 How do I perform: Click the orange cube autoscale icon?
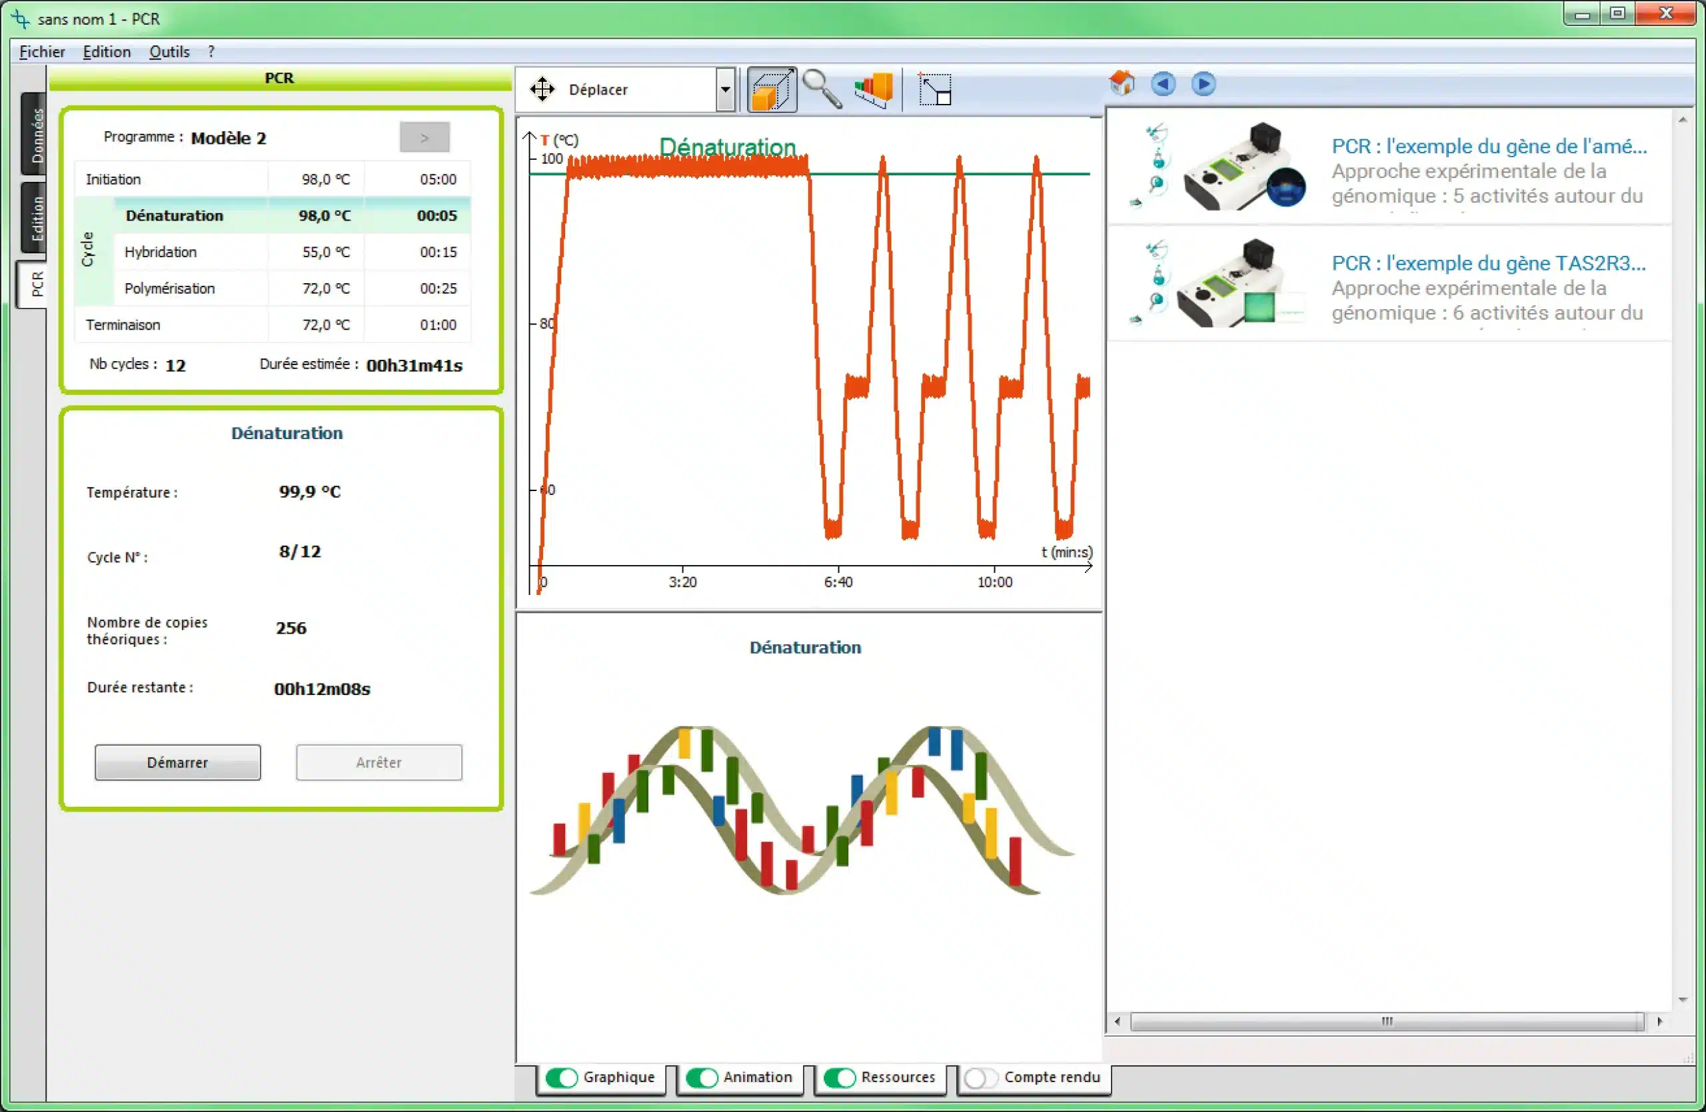[x=771, y=90]
